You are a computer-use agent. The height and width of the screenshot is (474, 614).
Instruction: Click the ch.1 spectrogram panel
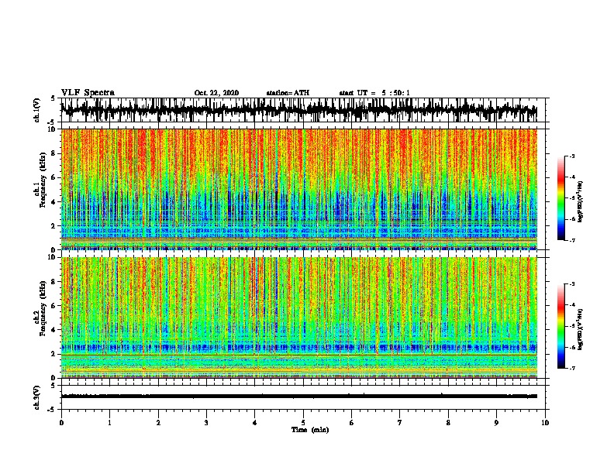(x=298, y=189)
